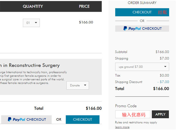Image resolution: width=179 pixels, height=130 pixels.
Task: Click the Shipping Discount amount -$7.00
Action: [163, 82]
